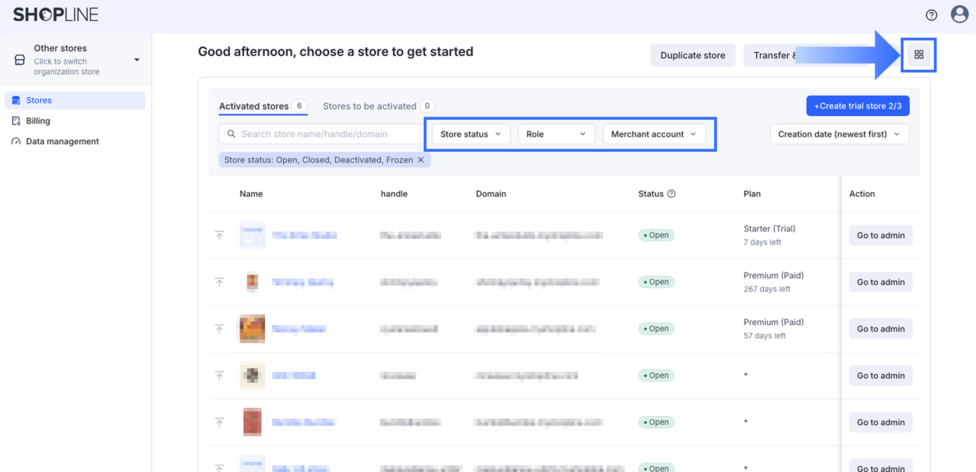Viewport: 976px width, 472px height.
Task: Click the grid view icon
Action: [x=919, y=55]
